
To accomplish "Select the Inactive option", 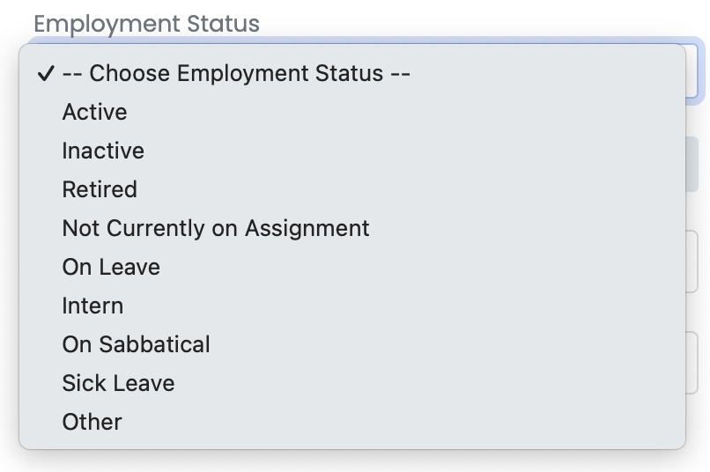I will [103, 151].
